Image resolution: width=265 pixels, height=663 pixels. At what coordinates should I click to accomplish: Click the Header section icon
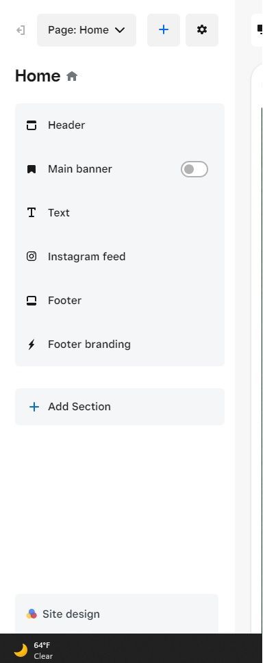(31, 125)
